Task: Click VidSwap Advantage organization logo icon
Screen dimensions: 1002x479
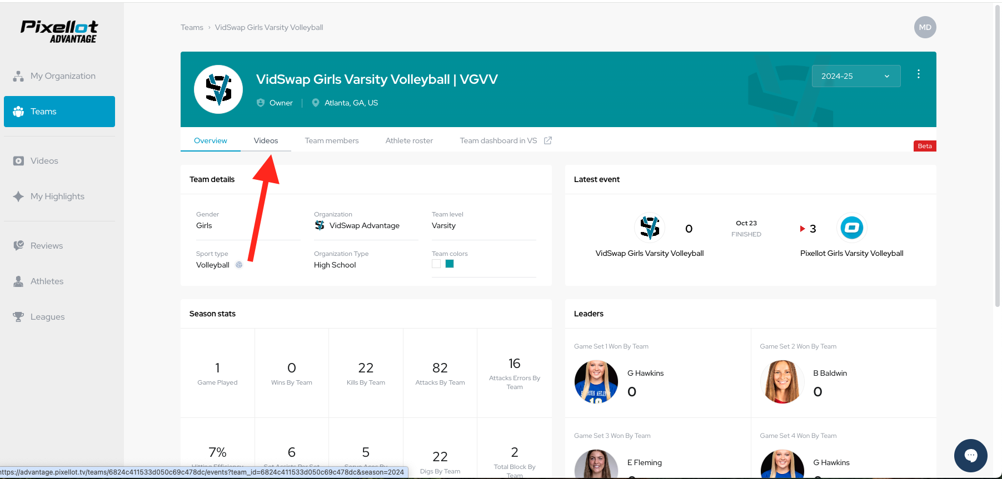Action: 320,225
